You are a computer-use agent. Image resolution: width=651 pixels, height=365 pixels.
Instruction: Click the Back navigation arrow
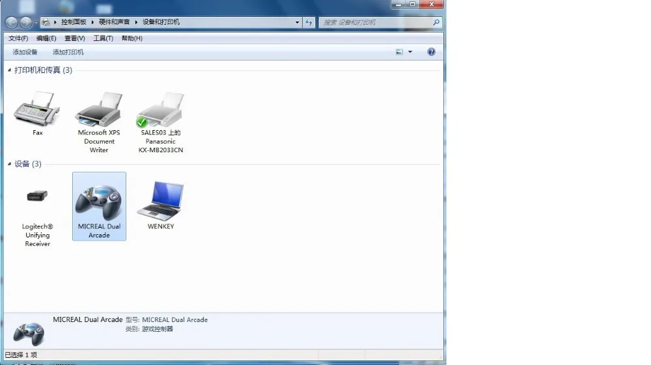[x=12, y=22]
